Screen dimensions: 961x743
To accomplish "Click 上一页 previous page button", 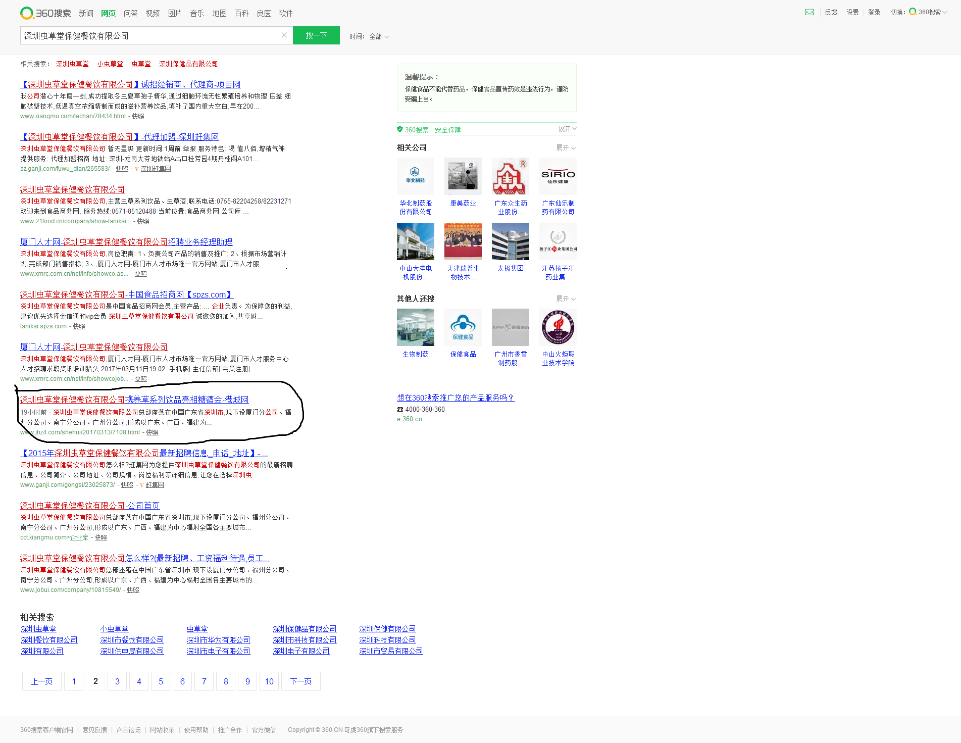I will pyautogui.click(x=42, y=681).
